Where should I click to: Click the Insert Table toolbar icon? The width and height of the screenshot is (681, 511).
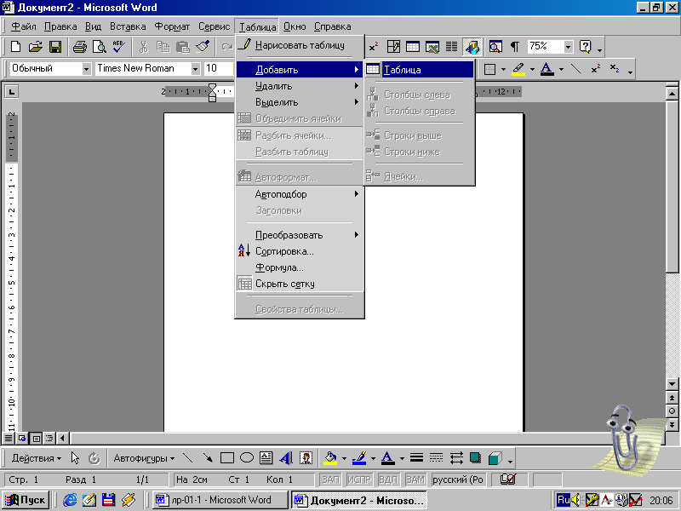[x=413, y=47]
